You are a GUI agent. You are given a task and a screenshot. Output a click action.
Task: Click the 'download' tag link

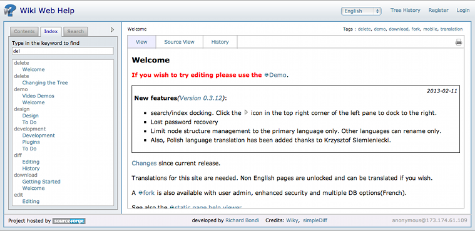[399, 29]
